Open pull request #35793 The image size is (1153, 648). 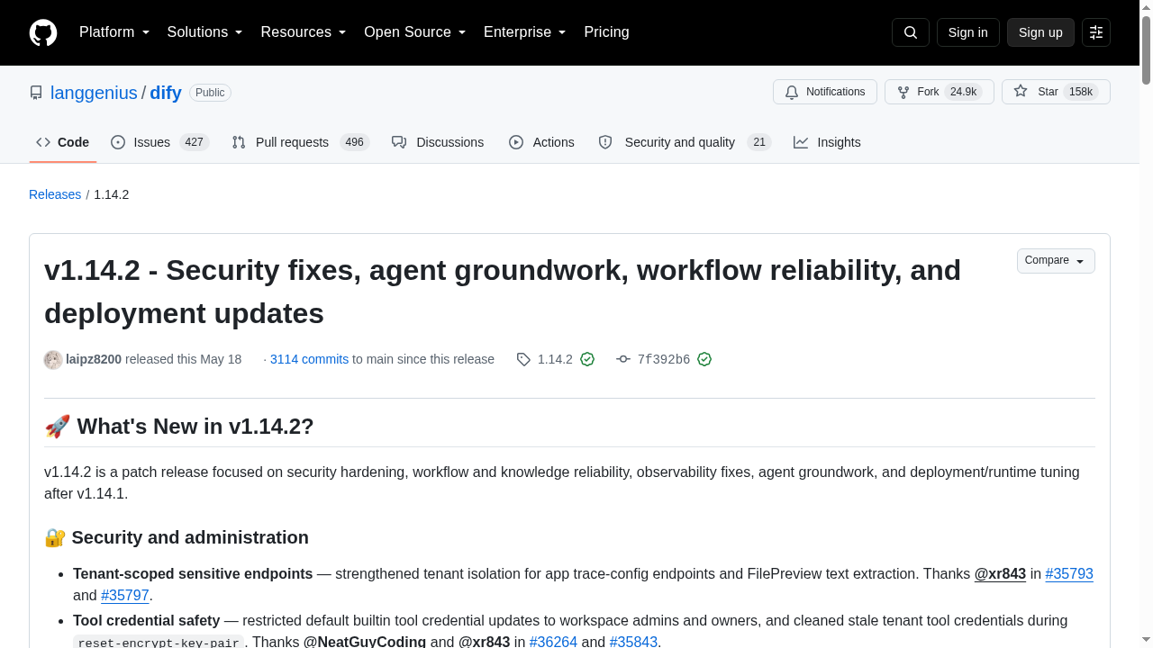tap(1069, 573)
